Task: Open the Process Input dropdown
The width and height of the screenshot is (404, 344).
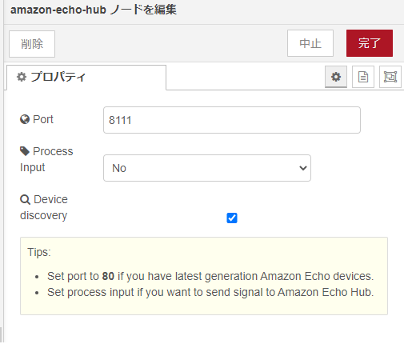Action: [207, 168]
